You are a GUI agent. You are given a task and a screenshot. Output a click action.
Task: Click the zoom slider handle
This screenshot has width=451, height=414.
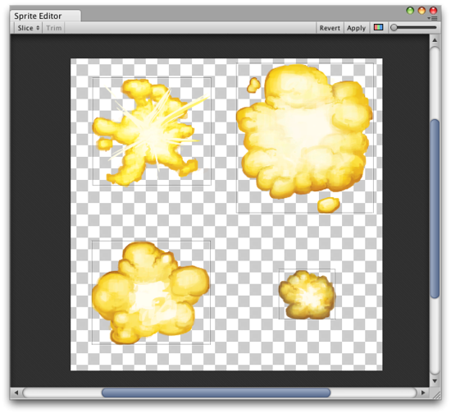coord(394,28)
